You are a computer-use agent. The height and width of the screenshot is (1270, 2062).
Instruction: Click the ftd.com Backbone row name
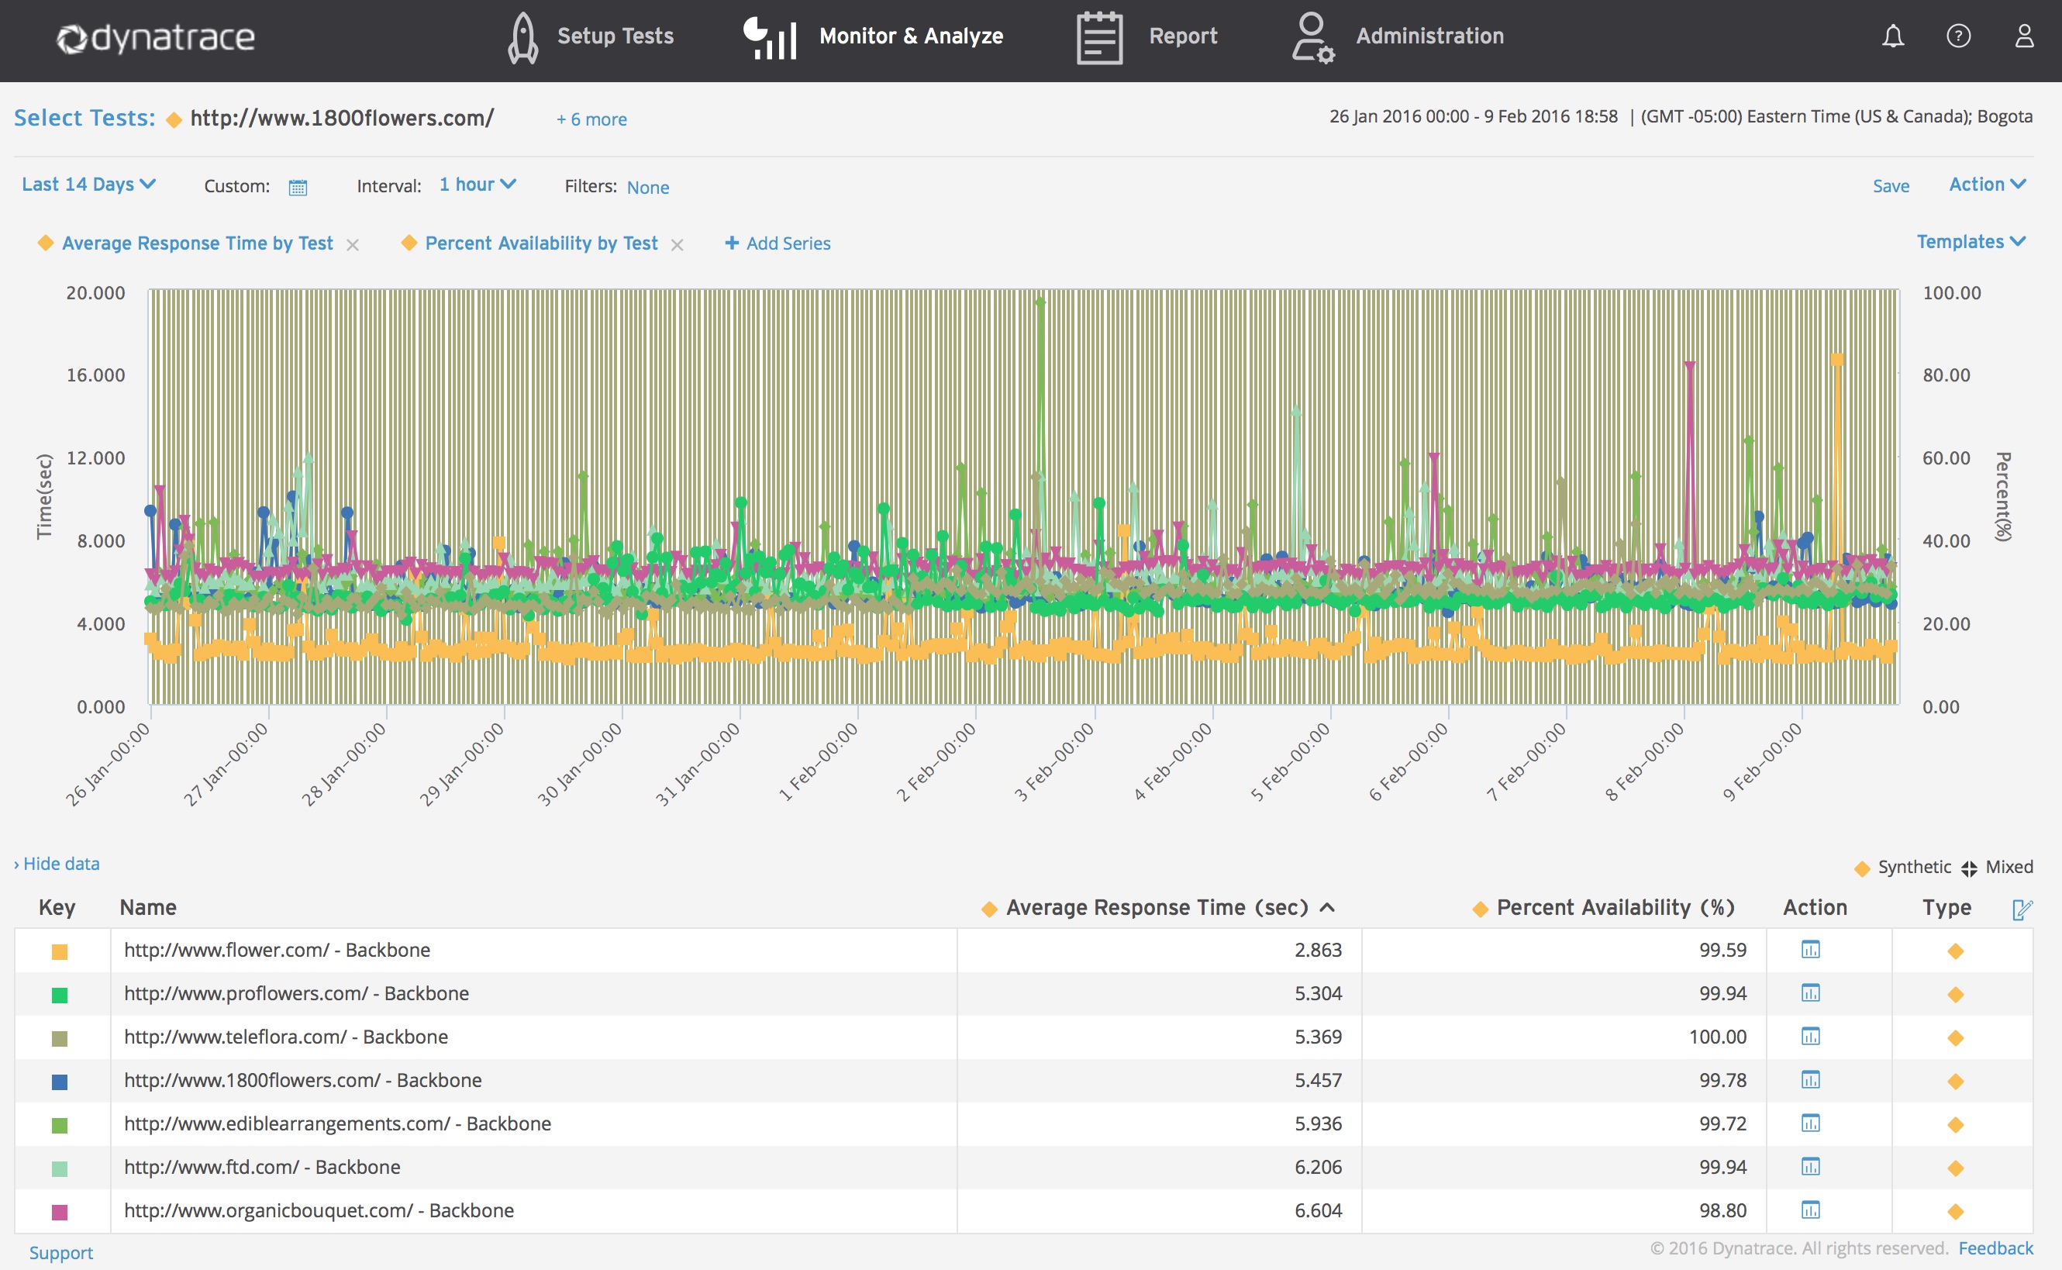pos(262,1168)
